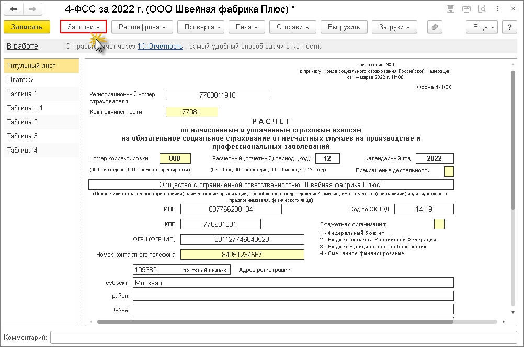
Task: Select the Титульный лист section
Action: click(41, 65)
